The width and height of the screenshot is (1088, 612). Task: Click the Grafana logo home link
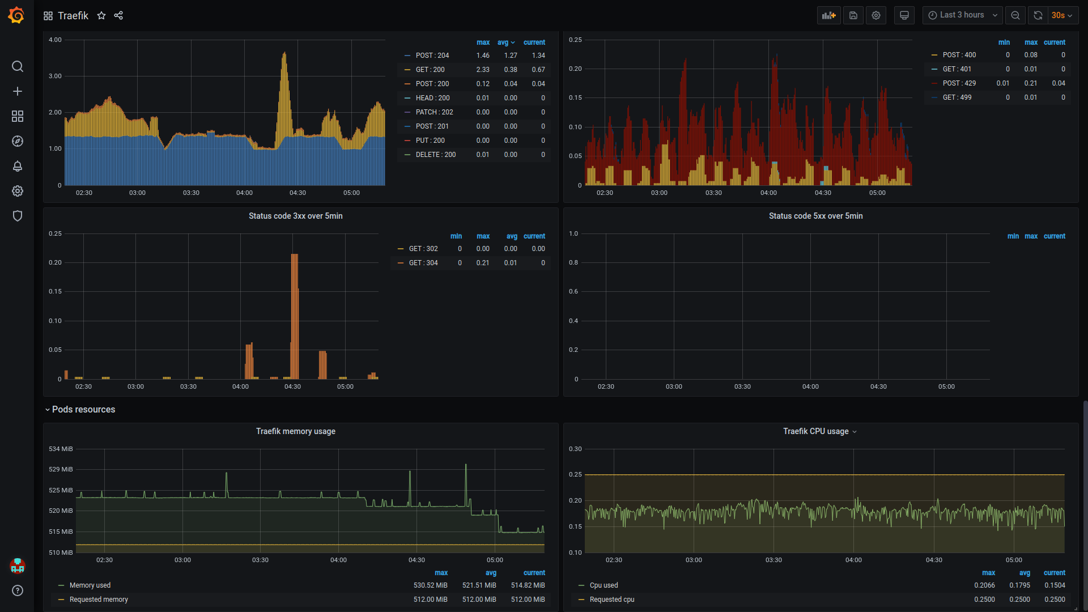click(16, 15)
